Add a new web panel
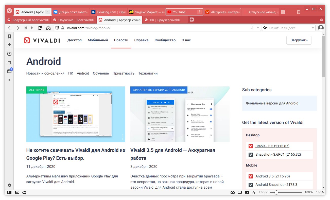 9,80
